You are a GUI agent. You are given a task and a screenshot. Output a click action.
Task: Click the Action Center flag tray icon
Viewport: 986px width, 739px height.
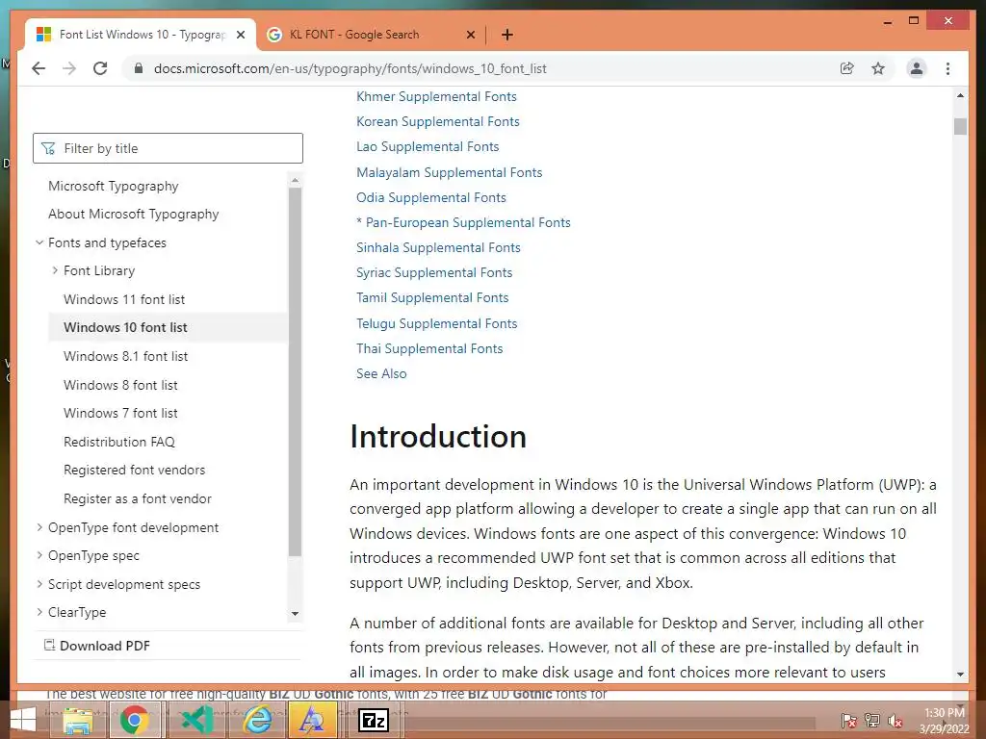(849, 721)
